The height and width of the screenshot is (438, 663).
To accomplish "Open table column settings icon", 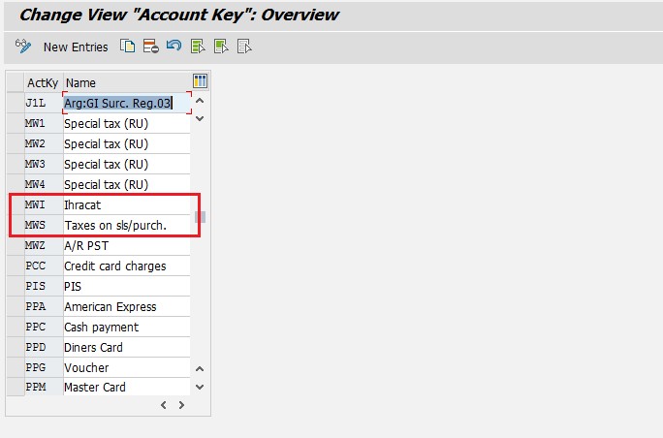I will tap(201, 81).
